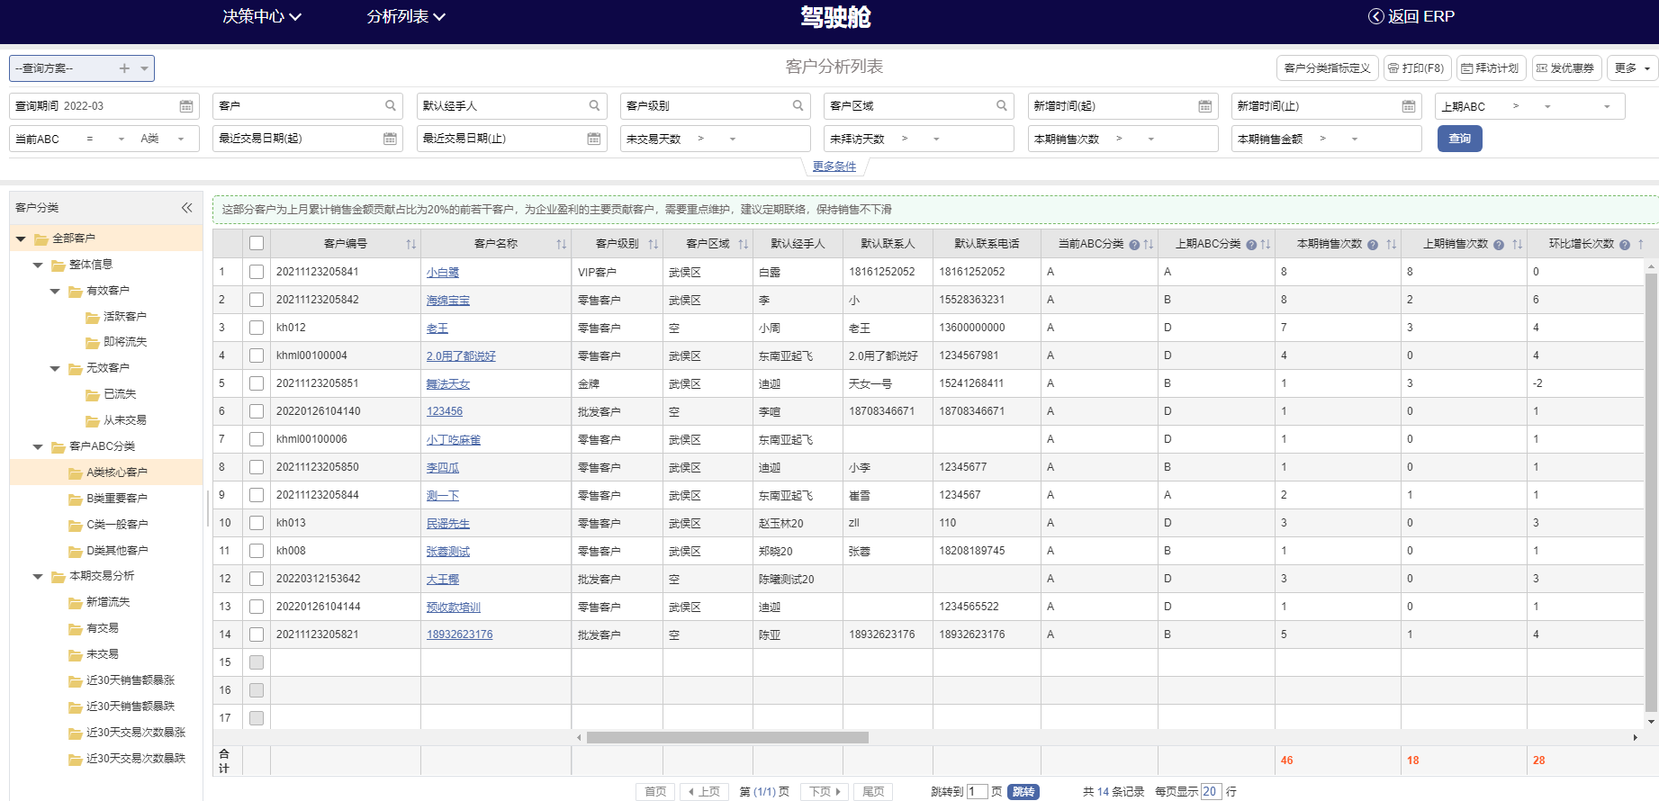The image size is (1659, 801).
Task: Collapse the 客户分类 sidebar panel
Action: 186,208
